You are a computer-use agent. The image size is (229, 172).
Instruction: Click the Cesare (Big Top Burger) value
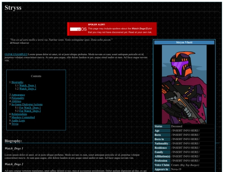pyautogui.click(x=185, y=165)
